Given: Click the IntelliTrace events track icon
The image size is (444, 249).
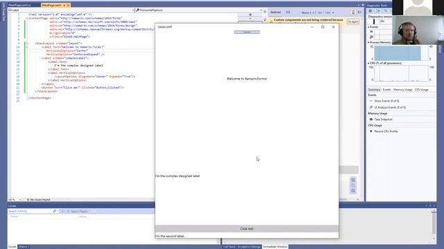Looking at the screenshot, I should [x=371, y=37].
